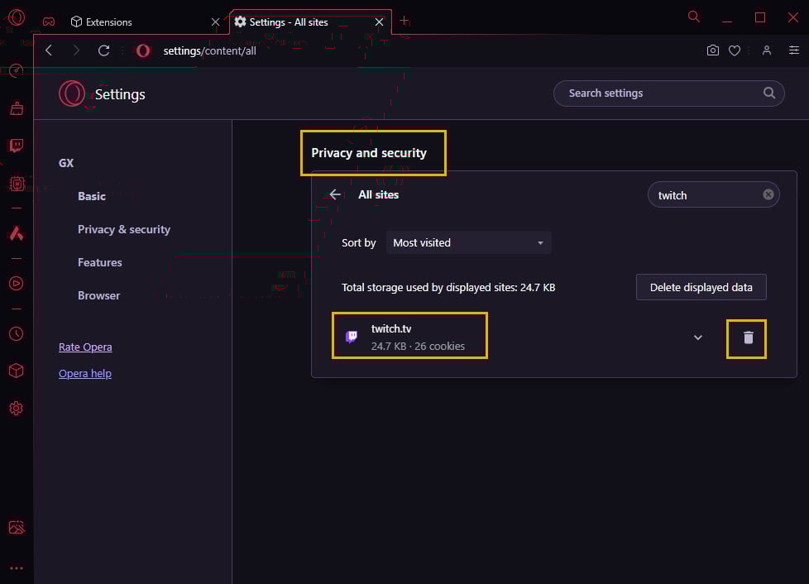Click Total storage used by displayed sites text

click(448, 287)
